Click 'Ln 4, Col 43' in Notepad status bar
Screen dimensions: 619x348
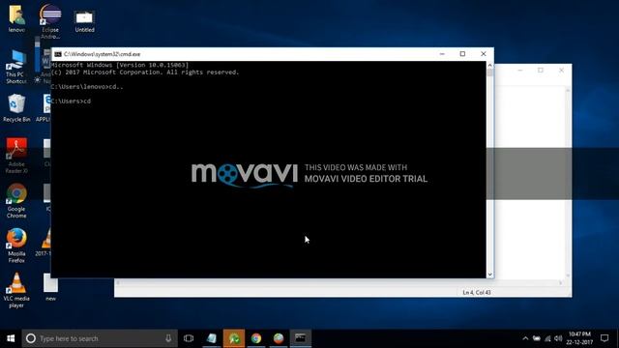click(477, 292)
